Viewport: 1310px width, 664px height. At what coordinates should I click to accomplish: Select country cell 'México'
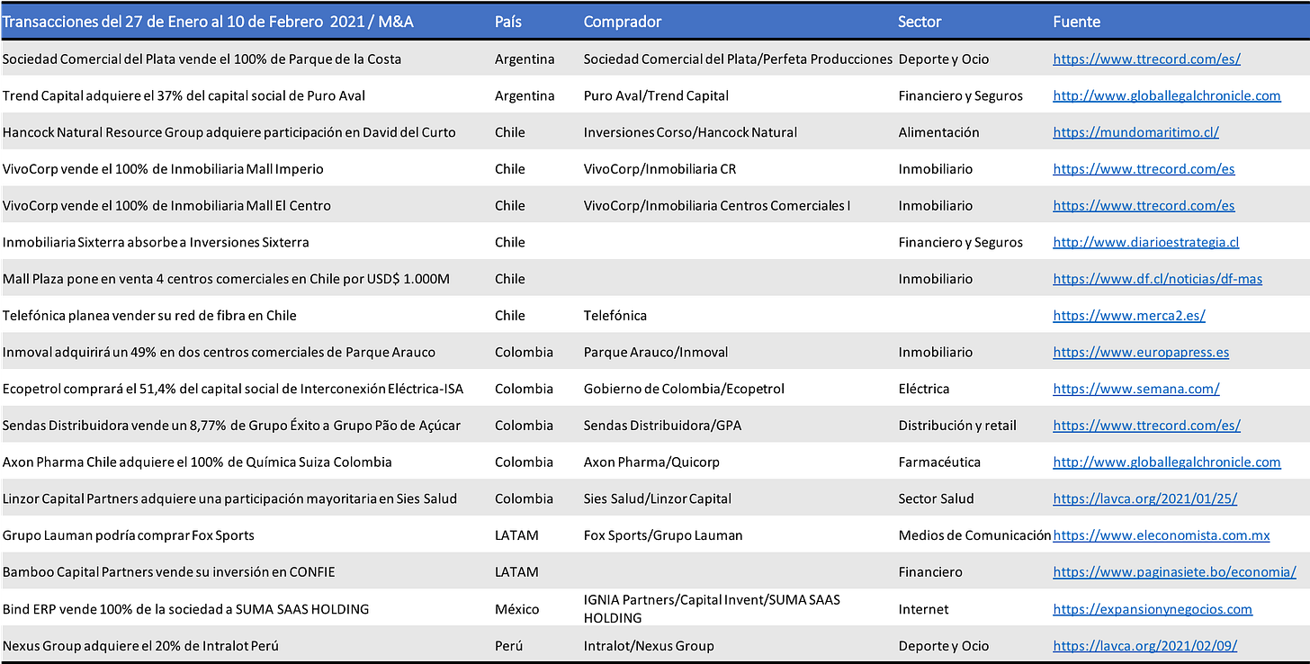pyautogui.click(x=517, y=609)
